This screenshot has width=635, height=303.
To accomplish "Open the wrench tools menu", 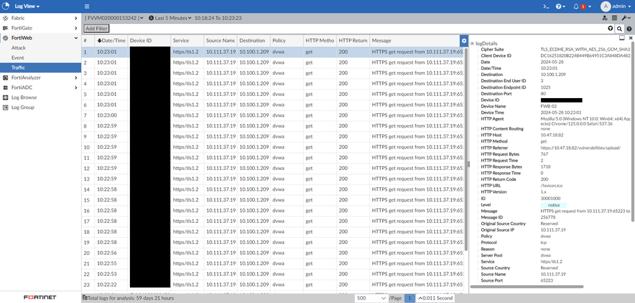I will tap(625, 19).
